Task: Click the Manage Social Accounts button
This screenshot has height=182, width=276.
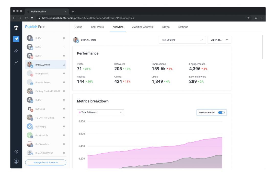Action: [x=46, y=163]
